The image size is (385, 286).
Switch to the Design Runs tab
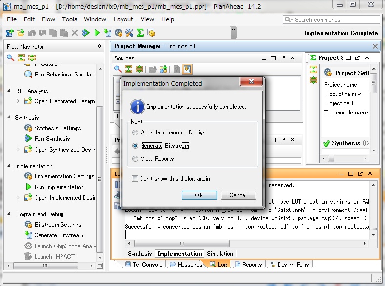pyautogui.click(x=289, y=265)
